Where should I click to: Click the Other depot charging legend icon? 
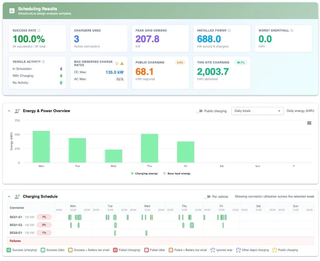(238, 250)
